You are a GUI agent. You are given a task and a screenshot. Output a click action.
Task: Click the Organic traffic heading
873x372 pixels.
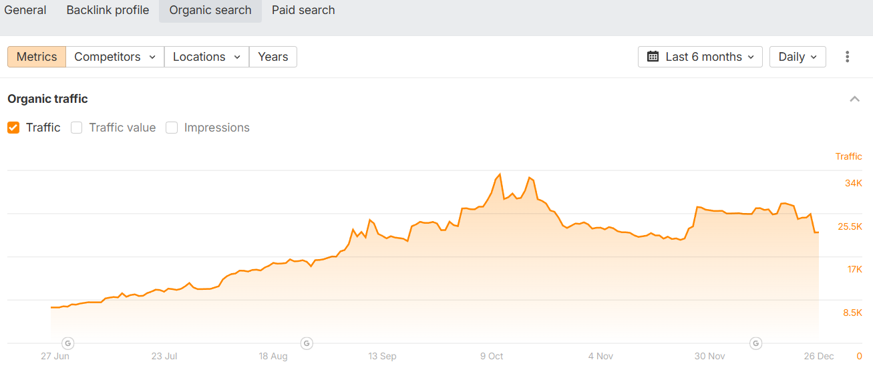pos(47,99)
